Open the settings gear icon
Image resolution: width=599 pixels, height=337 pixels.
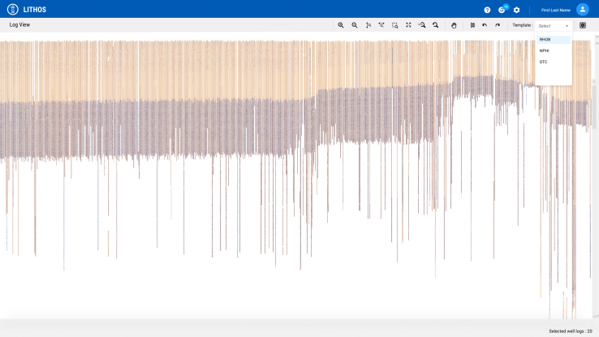[516, 10]
